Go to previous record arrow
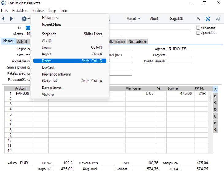The width and height of the screenshot is (224, 176). click(3, 19)
